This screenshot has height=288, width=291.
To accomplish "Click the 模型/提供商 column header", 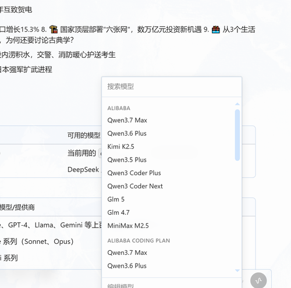I will [x=17, y=207].
